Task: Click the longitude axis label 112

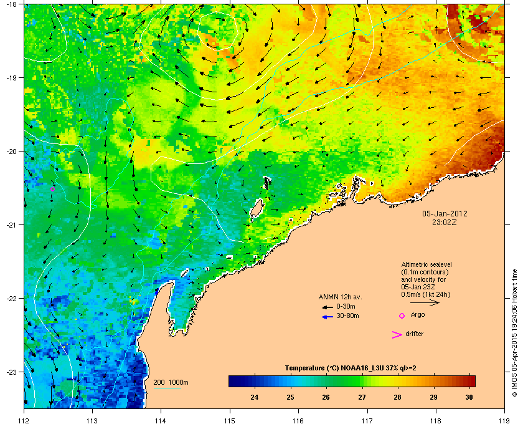Action: point(24,420)
